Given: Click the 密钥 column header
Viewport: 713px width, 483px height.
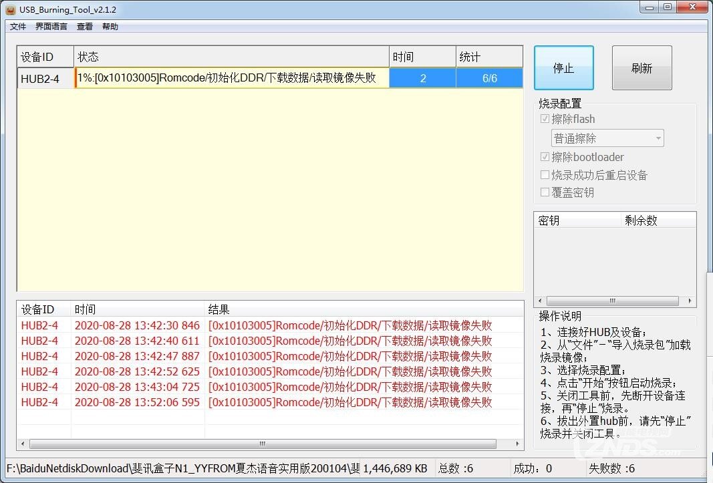Looking at the screenshot, I should (x=577, y=220).
